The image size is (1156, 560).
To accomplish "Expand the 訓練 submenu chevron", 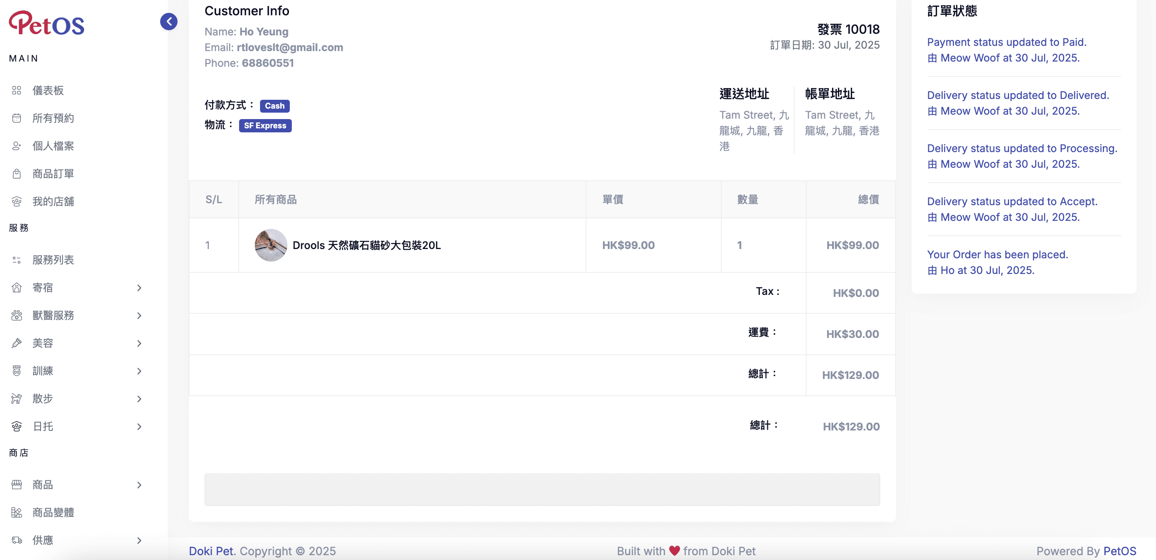I will click(139, 371).
